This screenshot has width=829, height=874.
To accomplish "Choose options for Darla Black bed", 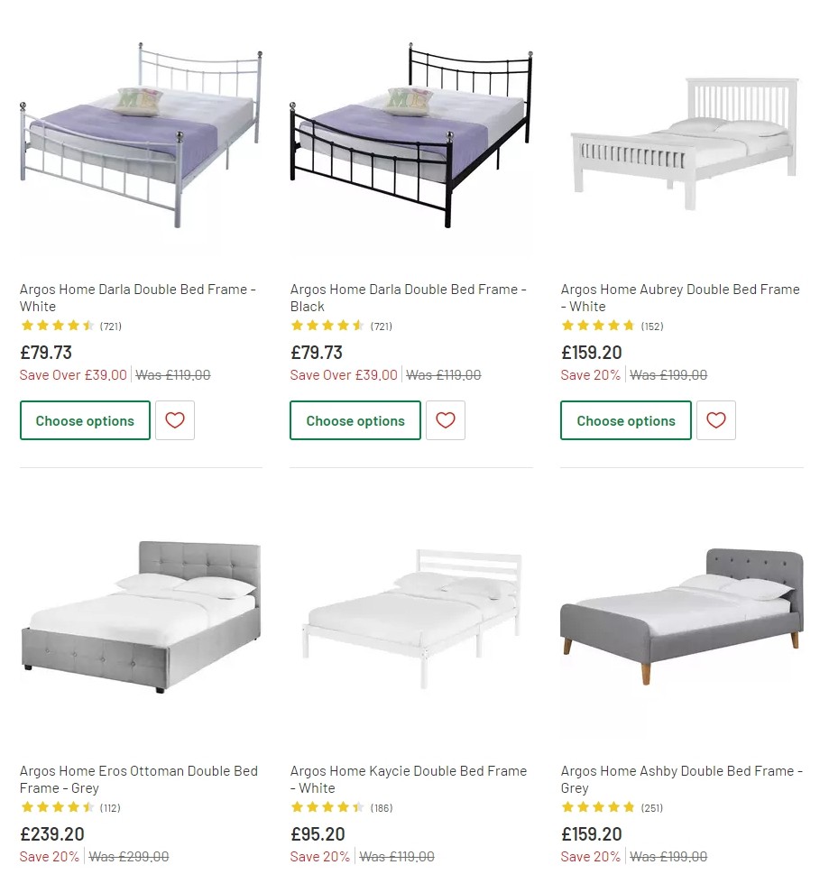I will coord(355,420).
